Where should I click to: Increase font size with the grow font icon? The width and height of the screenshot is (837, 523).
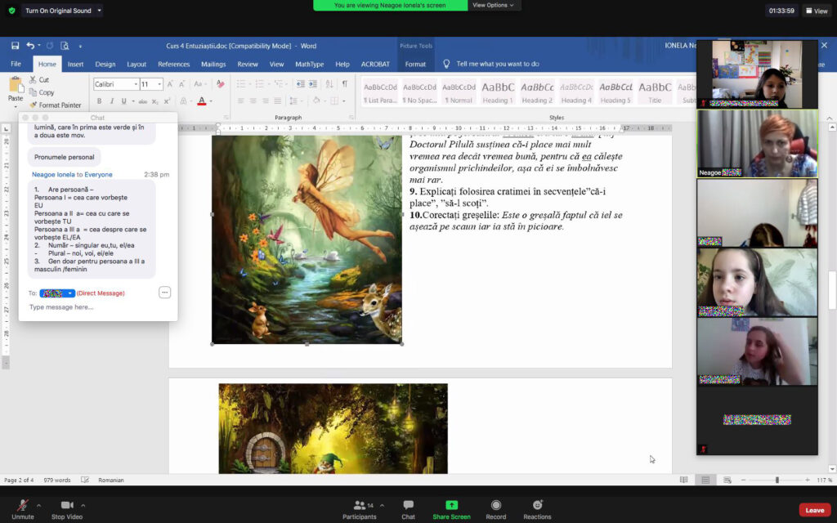point(170,84)
